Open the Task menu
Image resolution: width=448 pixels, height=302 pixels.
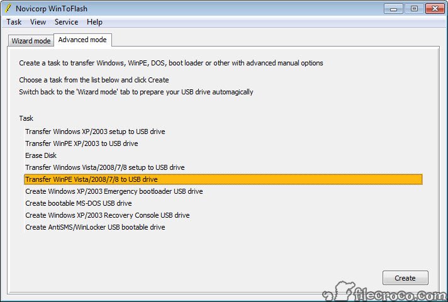pos(14,22)
